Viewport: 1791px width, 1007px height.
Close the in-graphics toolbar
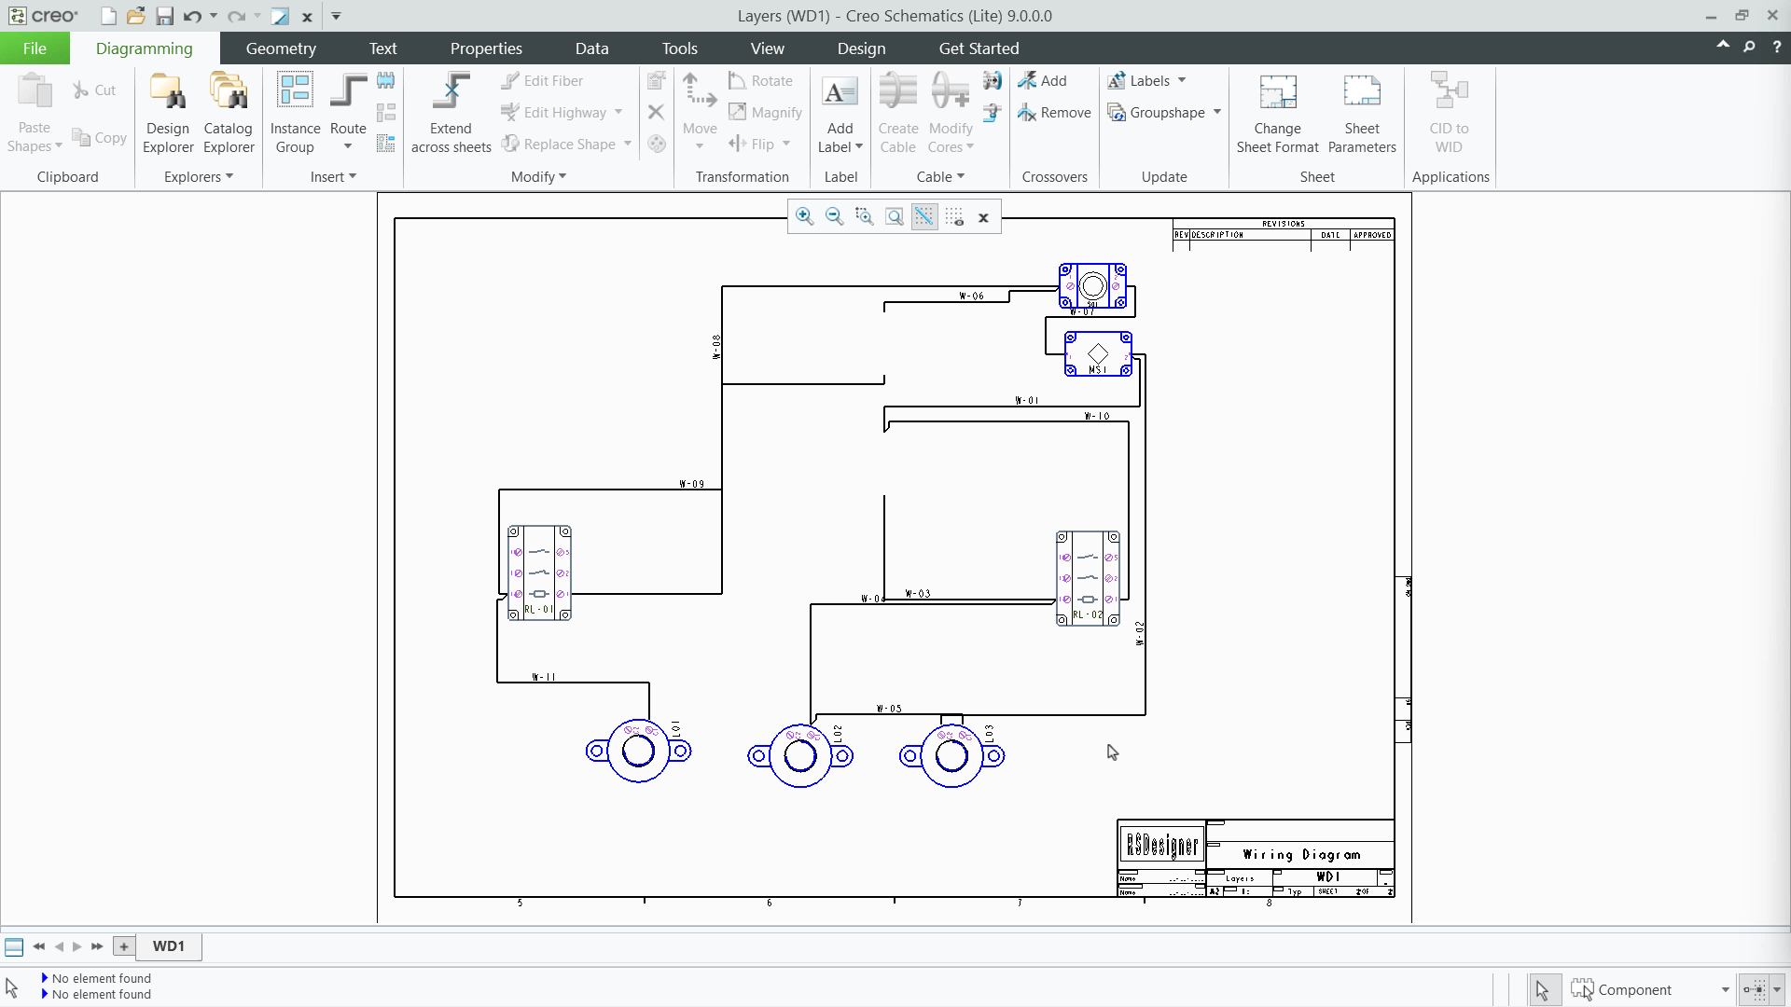[983, 217]
